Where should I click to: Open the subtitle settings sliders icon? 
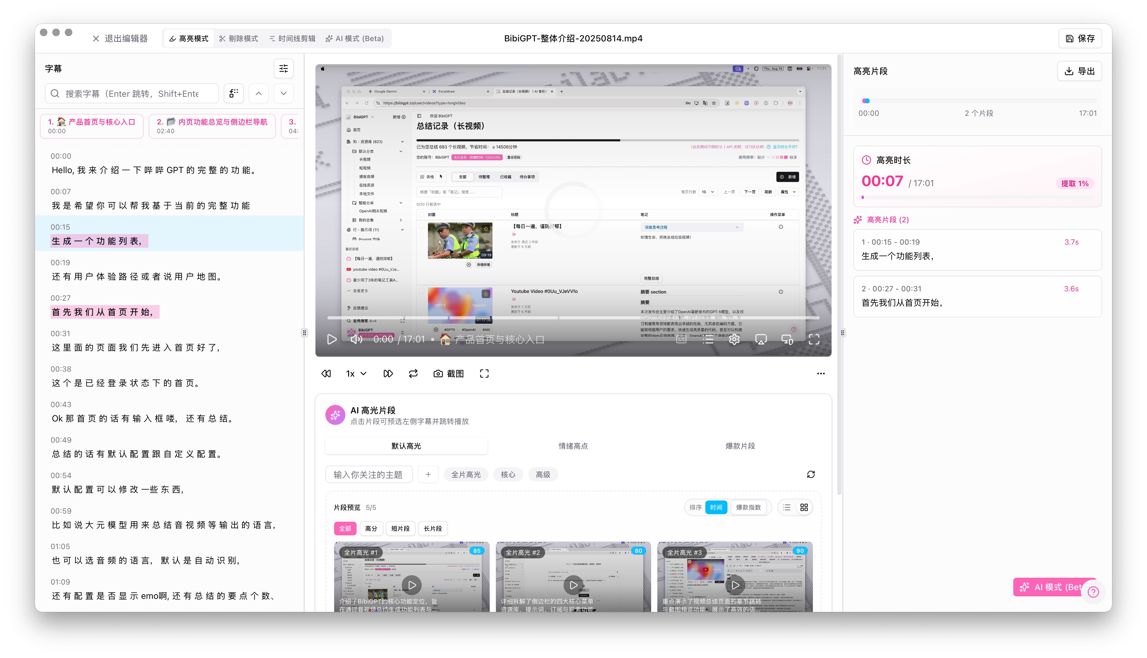283,69
